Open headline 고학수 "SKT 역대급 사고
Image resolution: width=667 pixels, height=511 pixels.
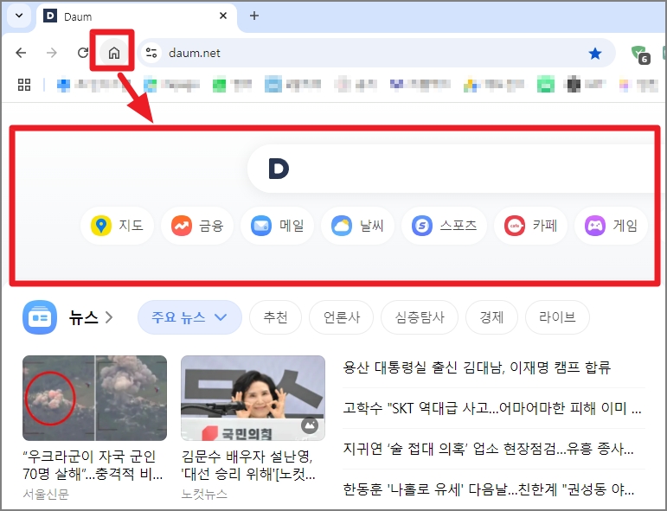tap(492, 408)
